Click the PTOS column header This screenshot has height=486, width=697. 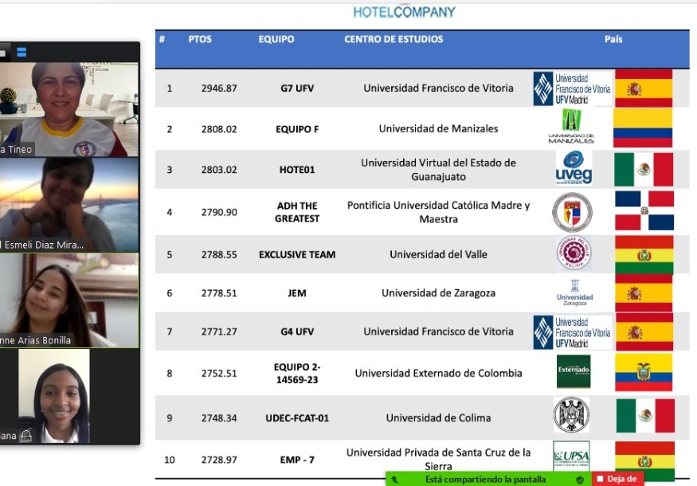point(200,39)
